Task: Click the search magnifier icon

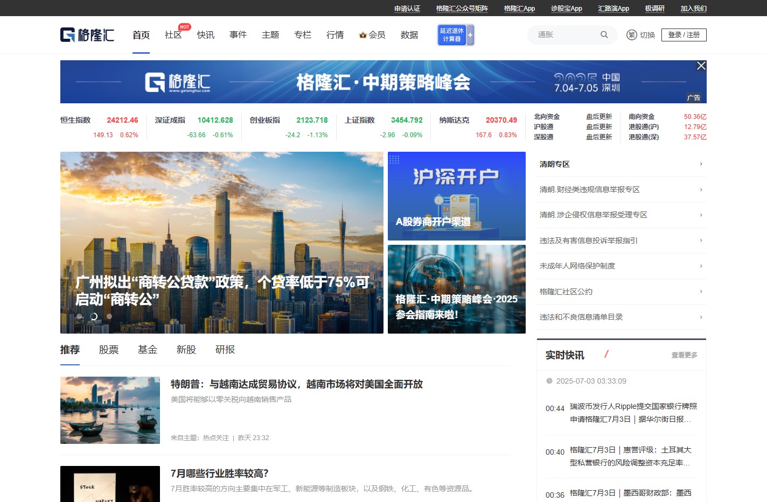Action: click(604, 35)
